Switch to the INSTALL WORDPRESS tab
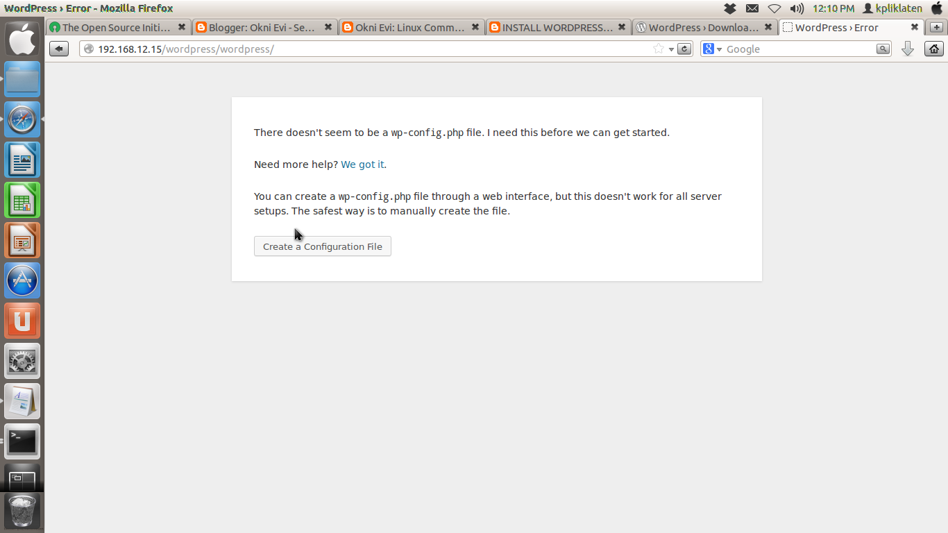The width and height of the screenshot is (948, 533). (x=558, y=28)
